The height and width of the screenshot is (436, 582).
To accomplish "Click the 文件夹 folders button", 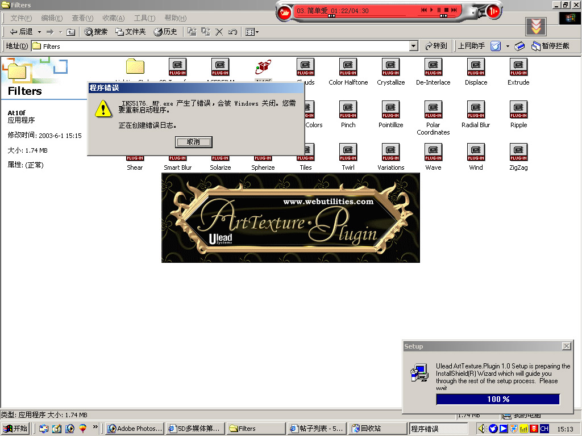I will point(130,32).
